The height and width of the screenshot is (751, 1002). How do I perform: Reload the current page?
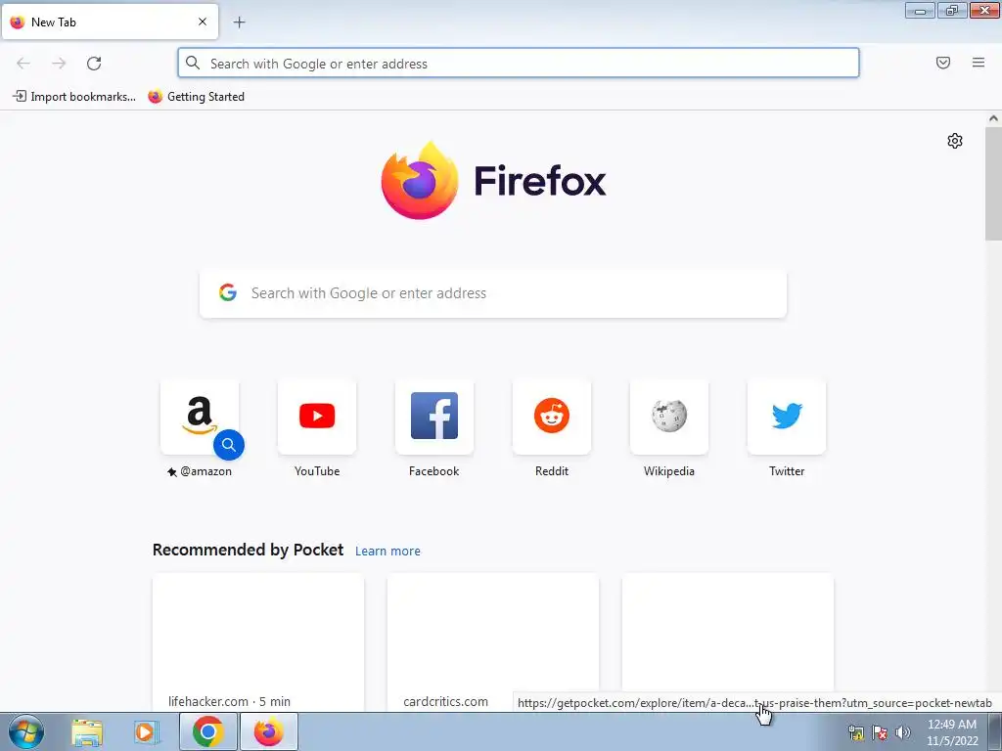point(94,64)
